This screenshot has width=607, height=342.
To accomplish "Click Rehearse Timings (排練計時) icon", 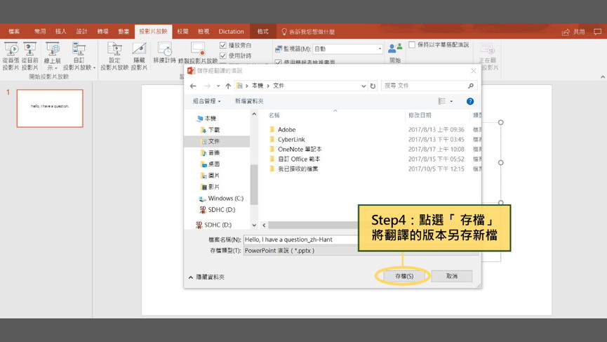I will [164, 53].
